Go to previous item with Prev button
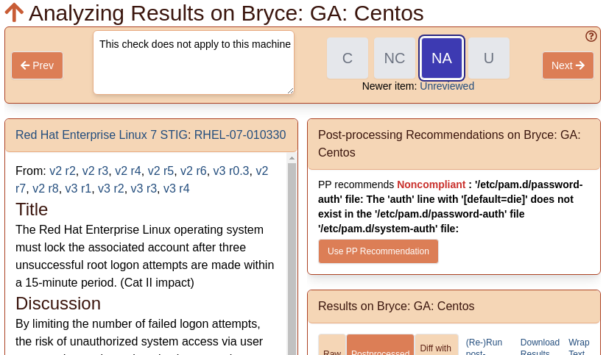606x355 pixels. [37, 65]
